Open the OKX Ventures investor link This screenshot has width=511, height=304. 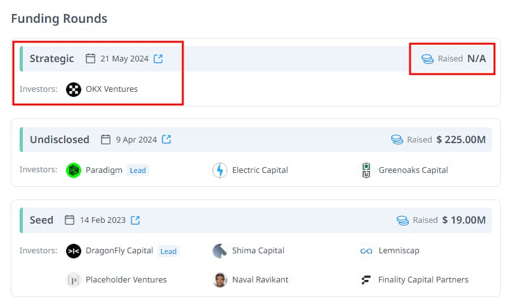(x=112, y=89)
